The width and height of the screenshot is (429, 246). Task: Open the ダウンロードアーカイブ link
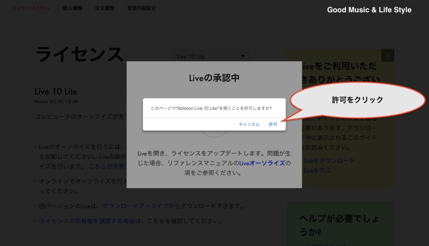click(135, 206)
